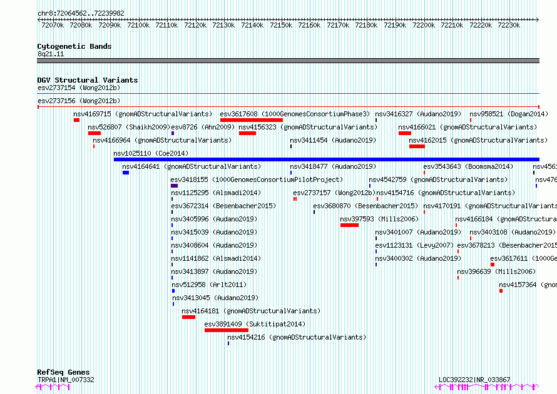The height and width of the screenshot is (394, 557).
Task: Select the red bar under esv3891409
Action: click(x=227, y=330)
